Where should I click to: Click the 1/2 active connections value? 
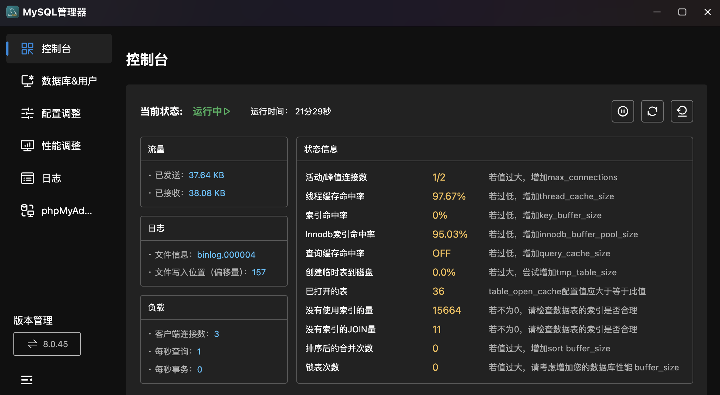pos(439,177)
